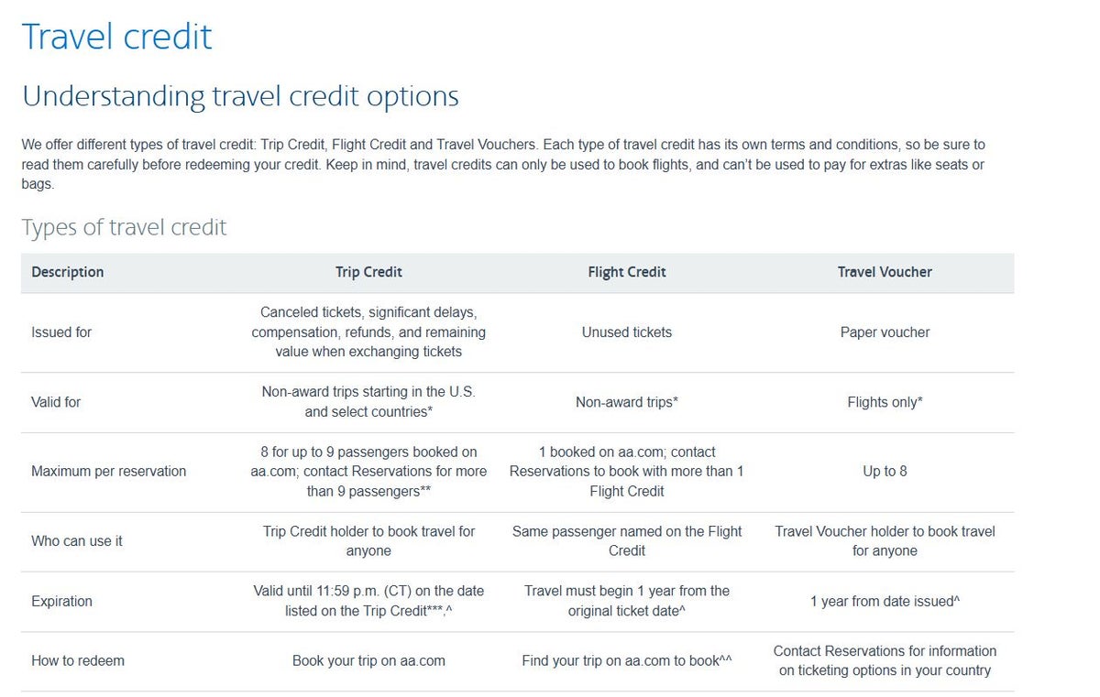Click the "Issued for" row label

click(61, 332)
